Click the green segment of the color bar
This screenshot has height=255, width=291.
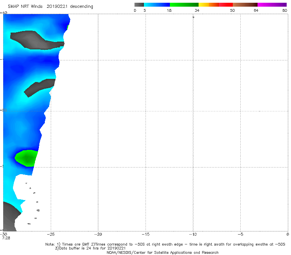tap(184, 5)
